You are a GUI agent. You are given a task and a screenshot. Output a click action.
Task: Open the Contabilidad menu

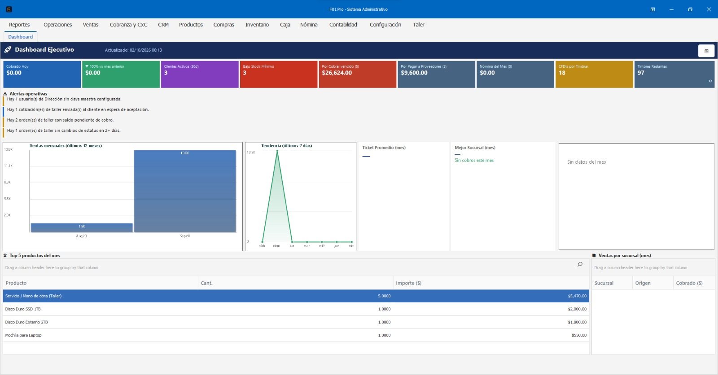coord(343,25)
